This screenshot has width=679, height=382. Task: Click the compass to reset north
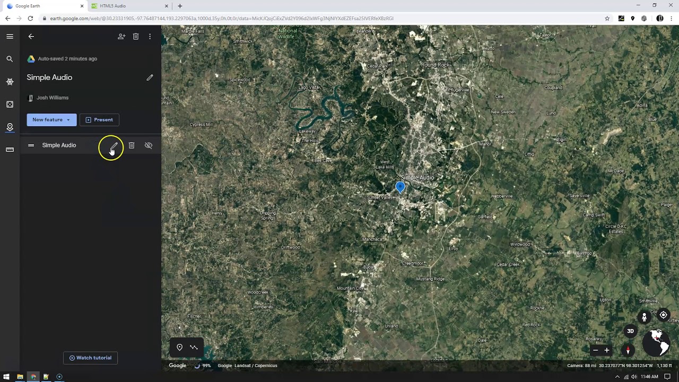point(628,350)
